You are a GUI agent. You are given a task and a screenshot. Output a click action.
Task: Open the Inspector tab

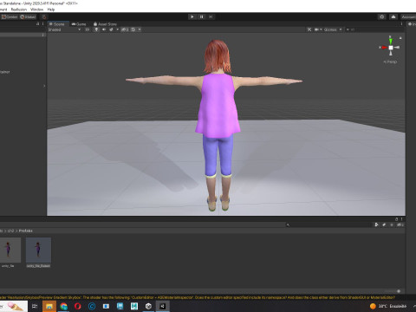tap(412, 24)
